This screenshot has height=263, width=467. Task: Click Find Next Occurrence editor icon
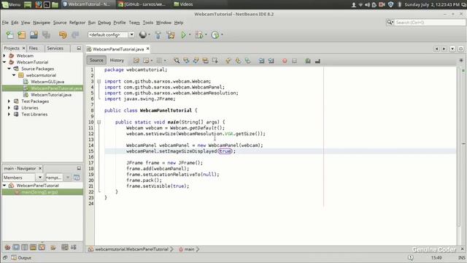(x=196, y=61)
